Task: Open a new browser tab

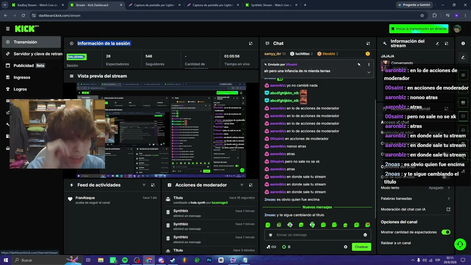Action: pyautogui.click(x=305, y=5)
